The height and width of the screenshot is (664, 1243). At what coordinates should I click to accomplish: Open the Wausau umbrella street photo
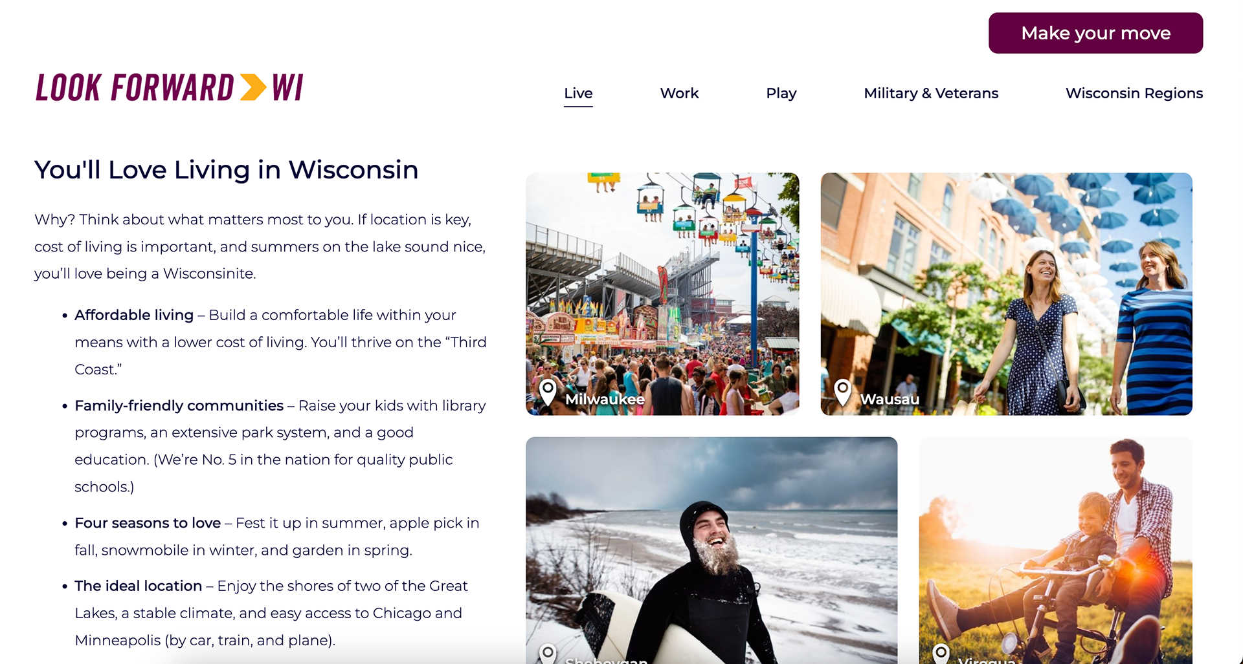[1006, 294]
